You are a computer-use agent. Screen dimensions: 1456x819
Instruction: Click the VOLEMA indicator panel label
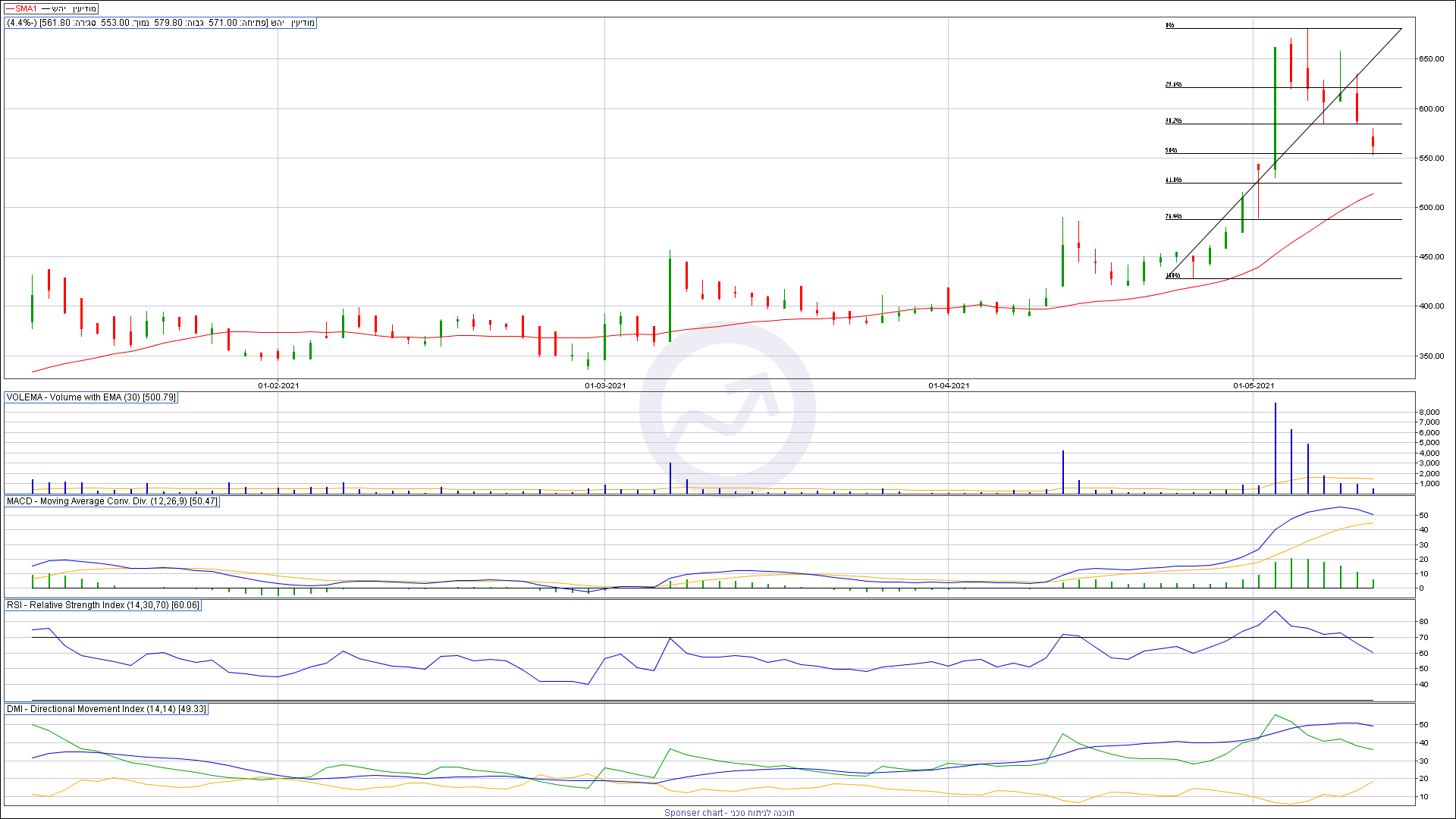pos(91,397)
